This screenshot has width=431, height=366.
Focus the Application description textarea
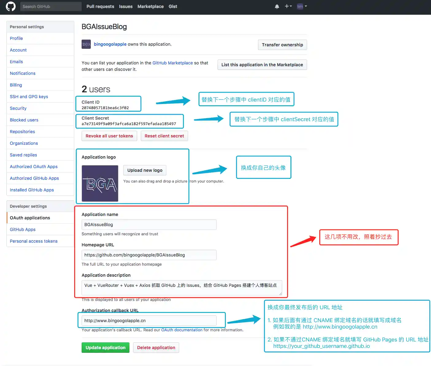tap(182, 288)
